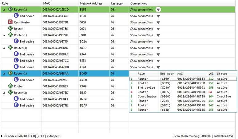Image resolution: width=238 pixels, height=139 pixels.
Task: Click End device icon for MAC 0013A20040ADEA91
Action: 16,15
